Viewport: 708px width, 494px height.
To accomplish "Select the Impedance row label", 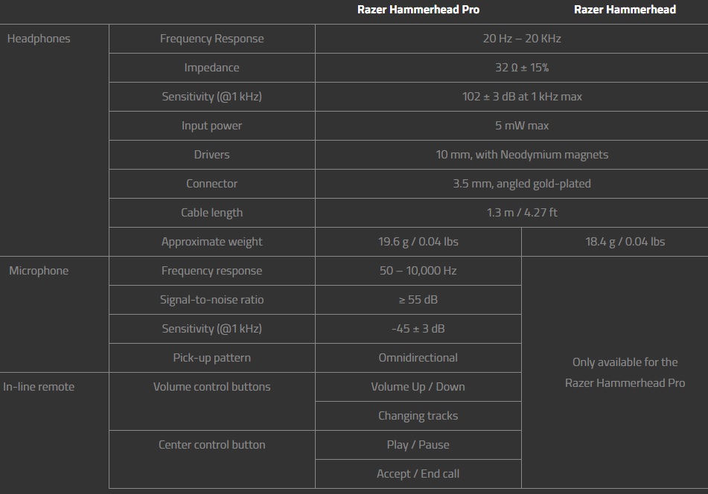I will [x=212, y=68].
